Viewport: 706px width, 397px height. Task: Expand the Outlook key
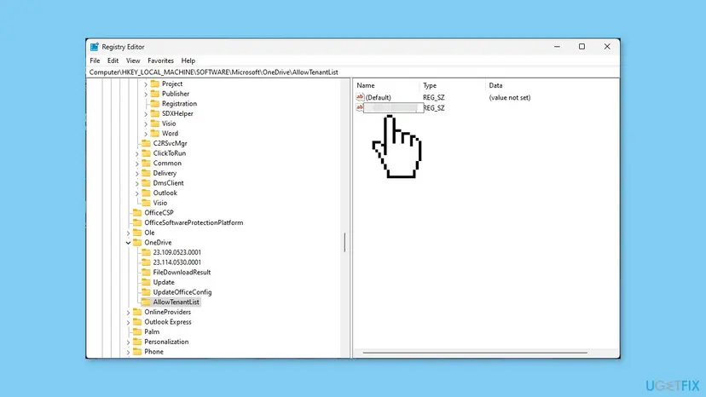click(137, 193)
